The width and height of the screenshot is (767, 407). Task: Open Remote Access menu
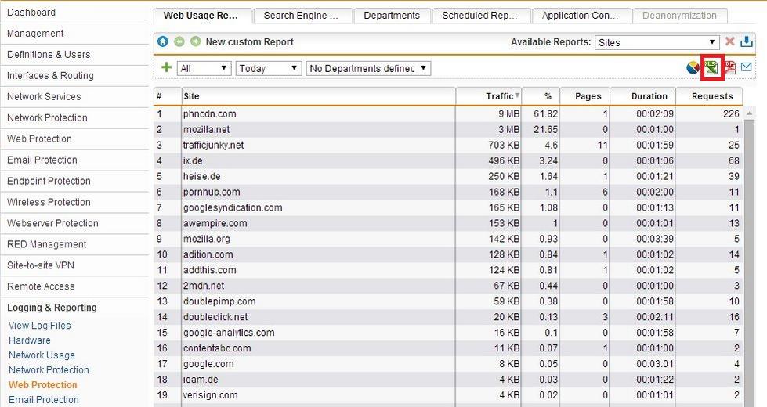(74, 286)
